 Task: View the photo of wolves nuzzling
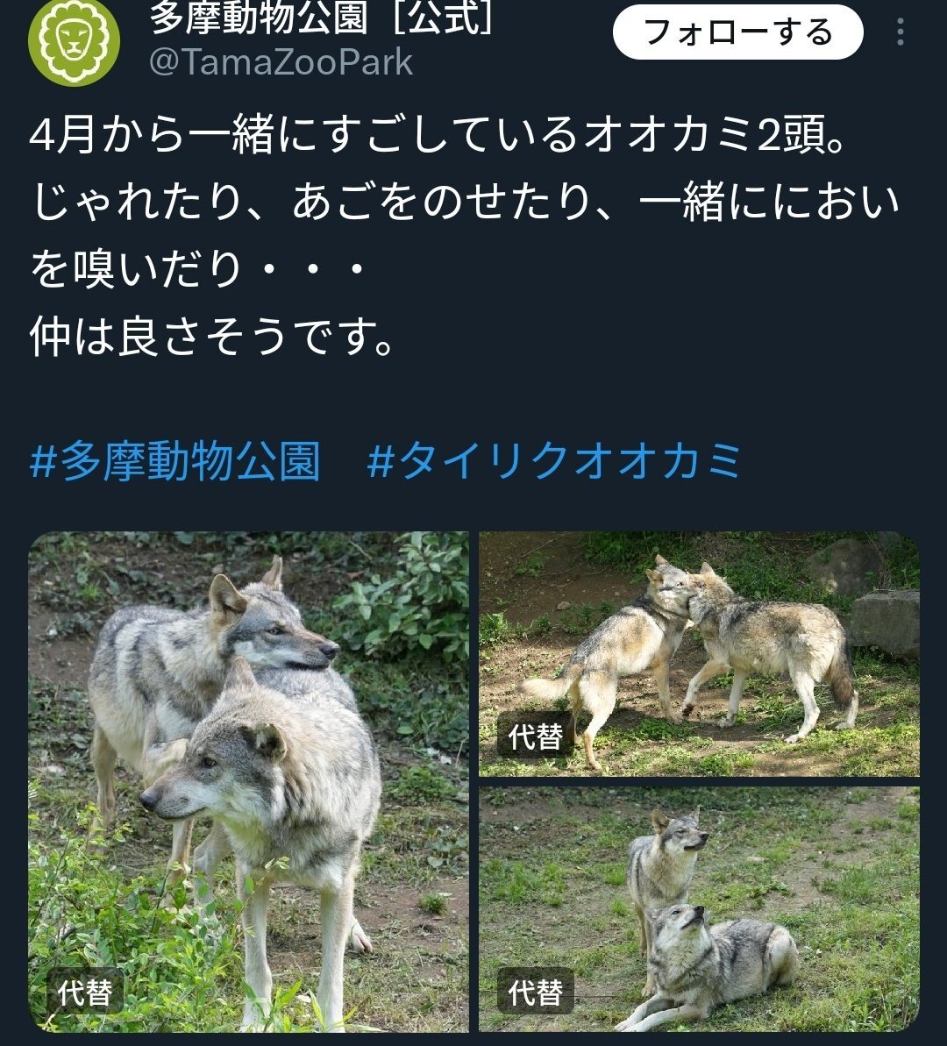700,654
